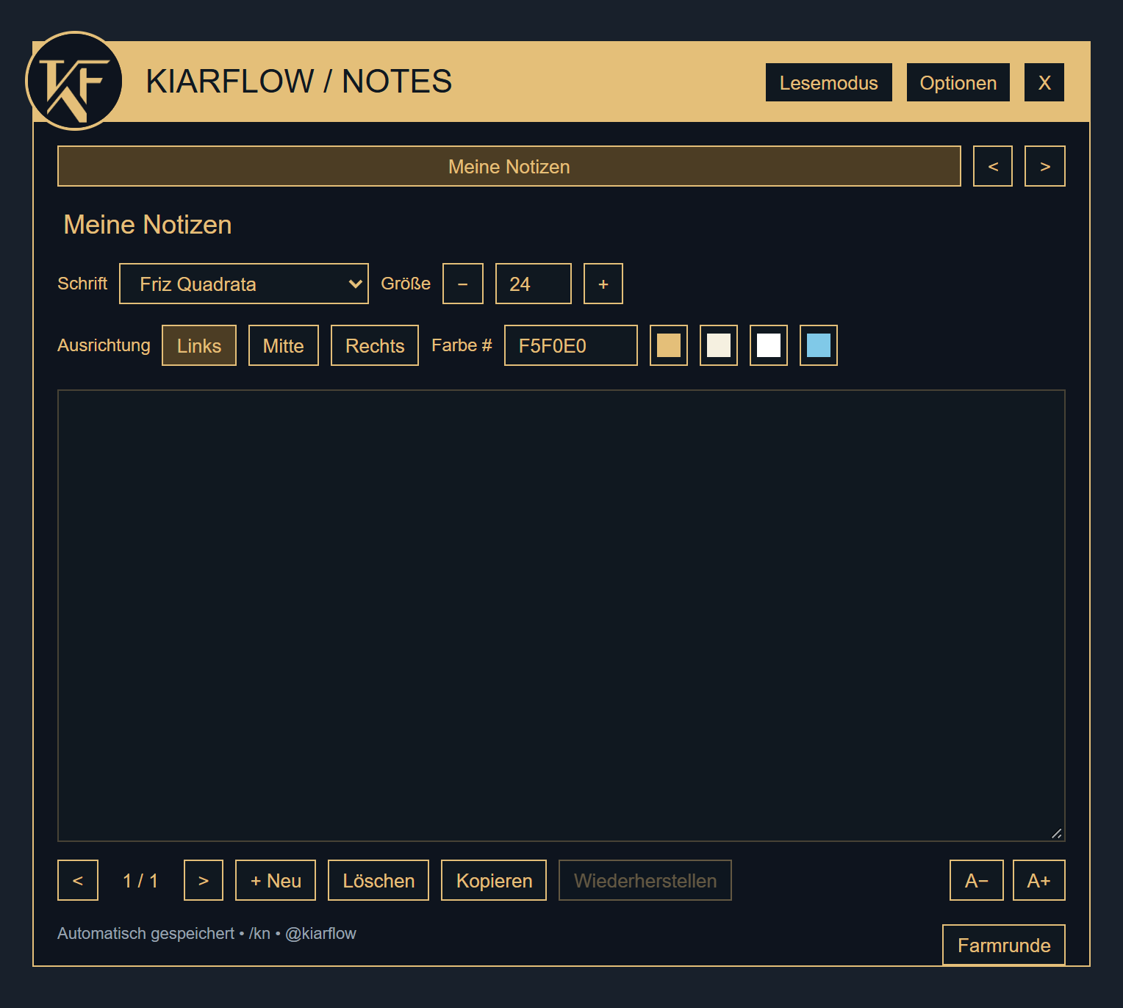Close the notes window with X
The image size is (1123, 1008).
pyautogui.click(x=1044, y=82)
